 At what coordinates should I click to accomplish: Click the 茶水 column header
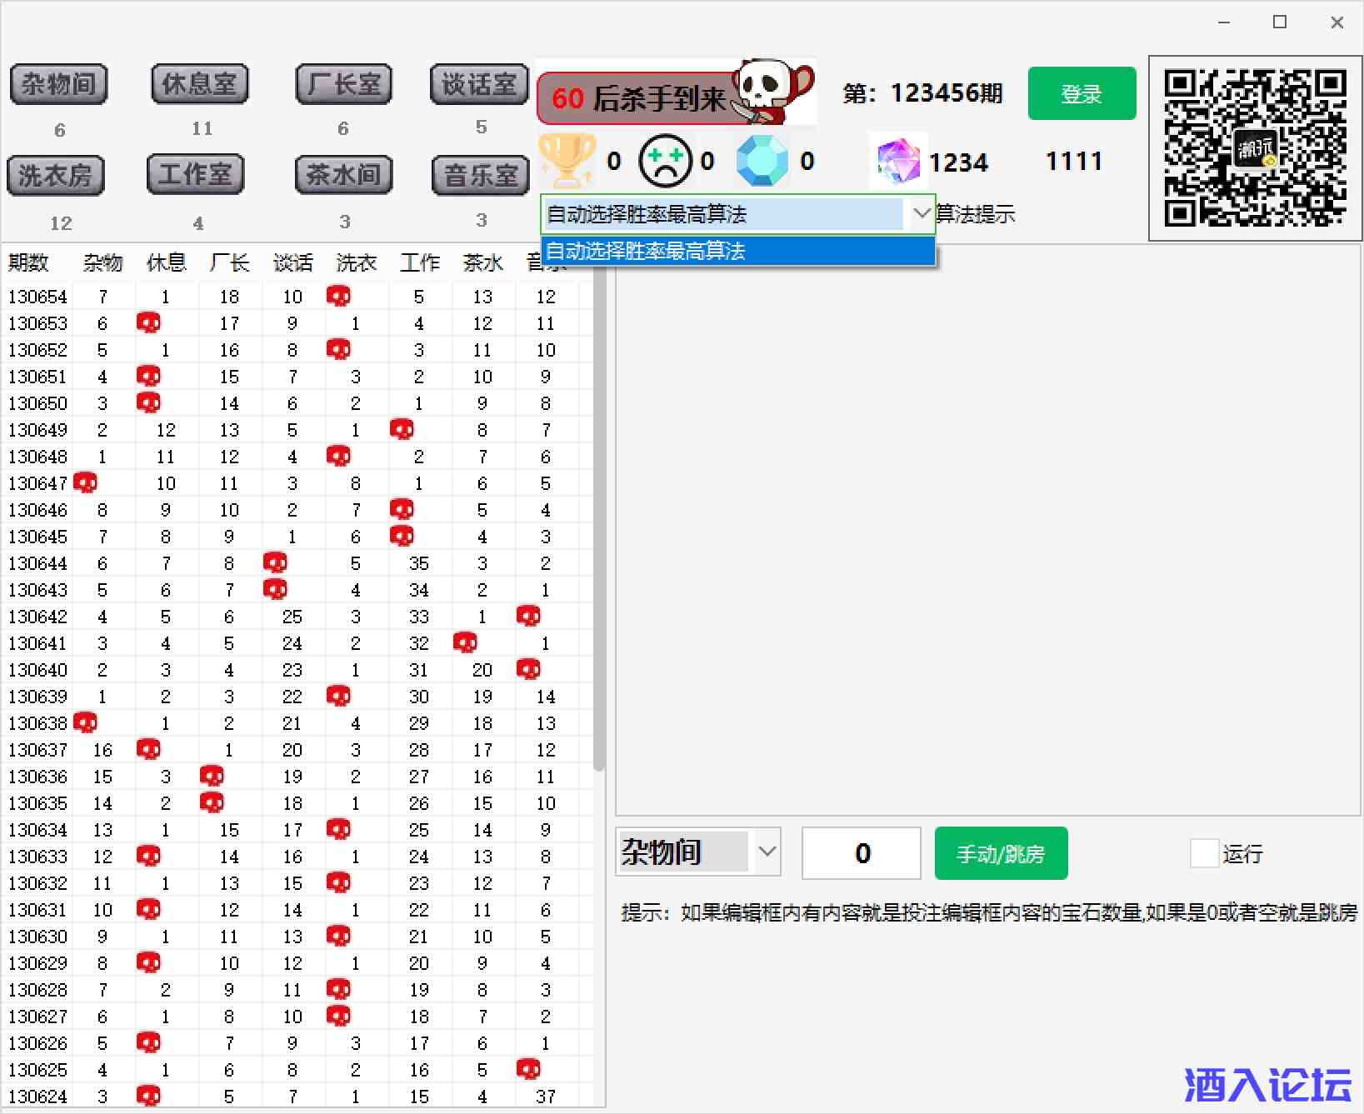tap(482, 262)
